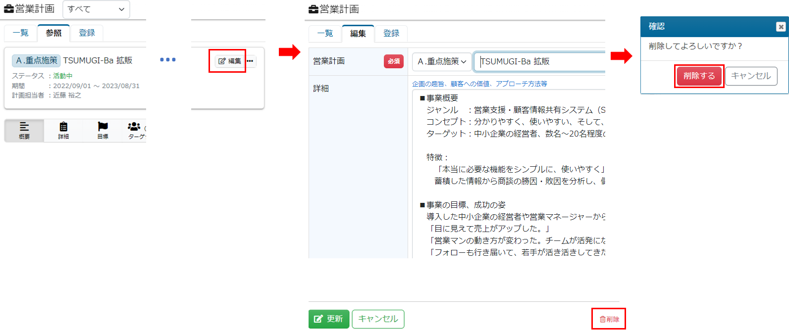Screen dimensions: 789x332
Task: Open the 登録 tab in the edit panel
Action: [x=391, y=34]
